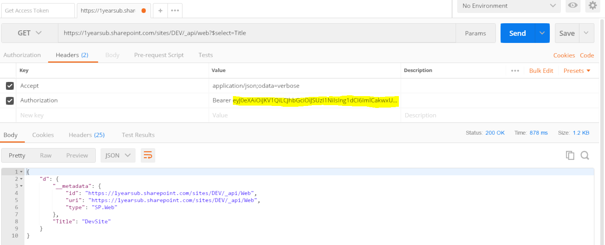View the response Headers (25) tab
The height and width of the screenshot is (245, 605).
coord(86,135)
